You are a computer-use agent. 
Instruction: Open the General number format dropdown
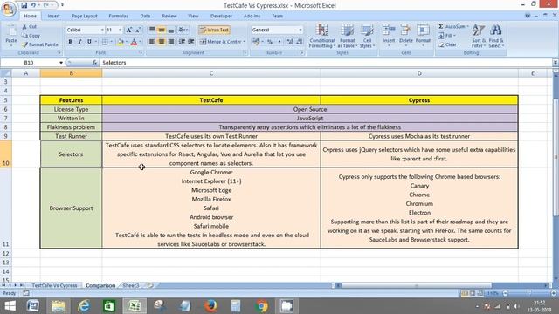coord(300,30)
